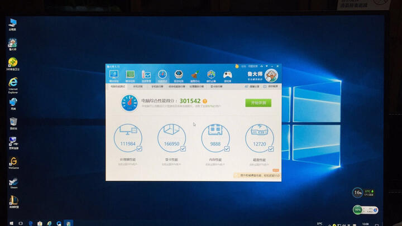The image size is (402, 226).
Task: Select the 电脑性能测试 tab
Action: tap(118, 86)
